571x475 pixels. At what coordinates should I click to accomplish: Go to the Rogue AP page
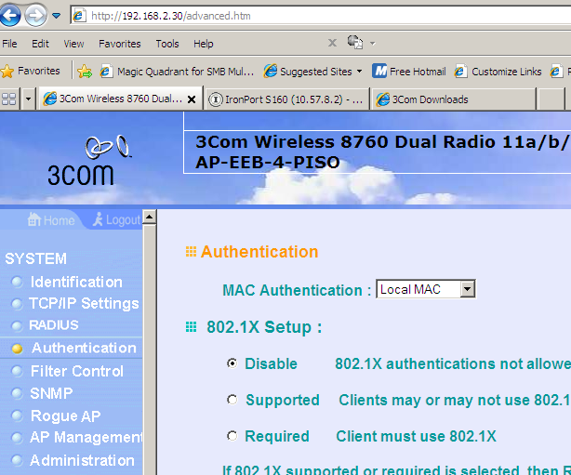[65, 416]
